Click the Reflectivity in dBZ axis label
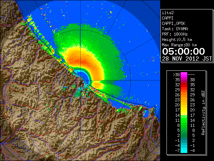Image resolution: width=214 pixels, height=161 pixels. click(x=203, y=113)
